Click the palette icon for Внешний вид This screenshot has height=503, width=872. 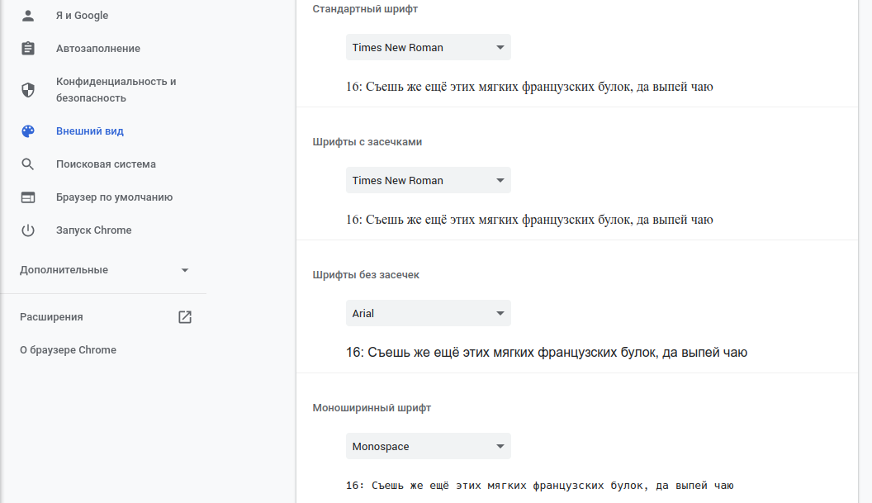click(28, 130)
